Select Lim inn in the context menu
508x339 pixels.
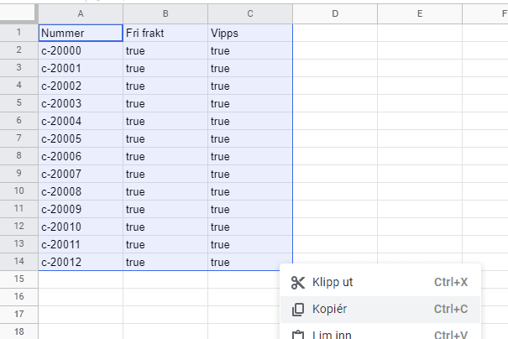pyautogui.click(x=380, y=332)
